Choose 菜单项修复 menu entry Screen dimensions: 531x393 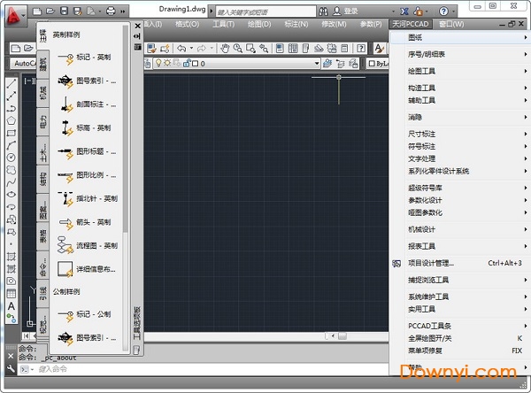[x=459, y=351]
